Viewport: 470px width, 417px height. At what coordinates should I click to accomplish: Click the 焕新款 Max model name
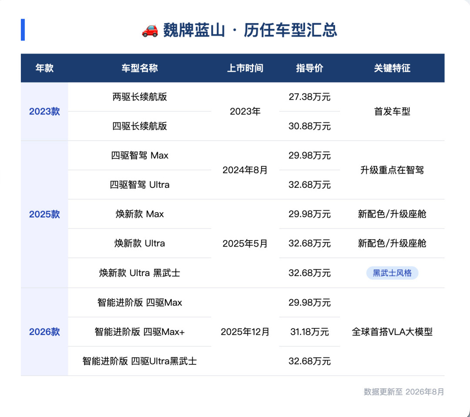(140, 214)
